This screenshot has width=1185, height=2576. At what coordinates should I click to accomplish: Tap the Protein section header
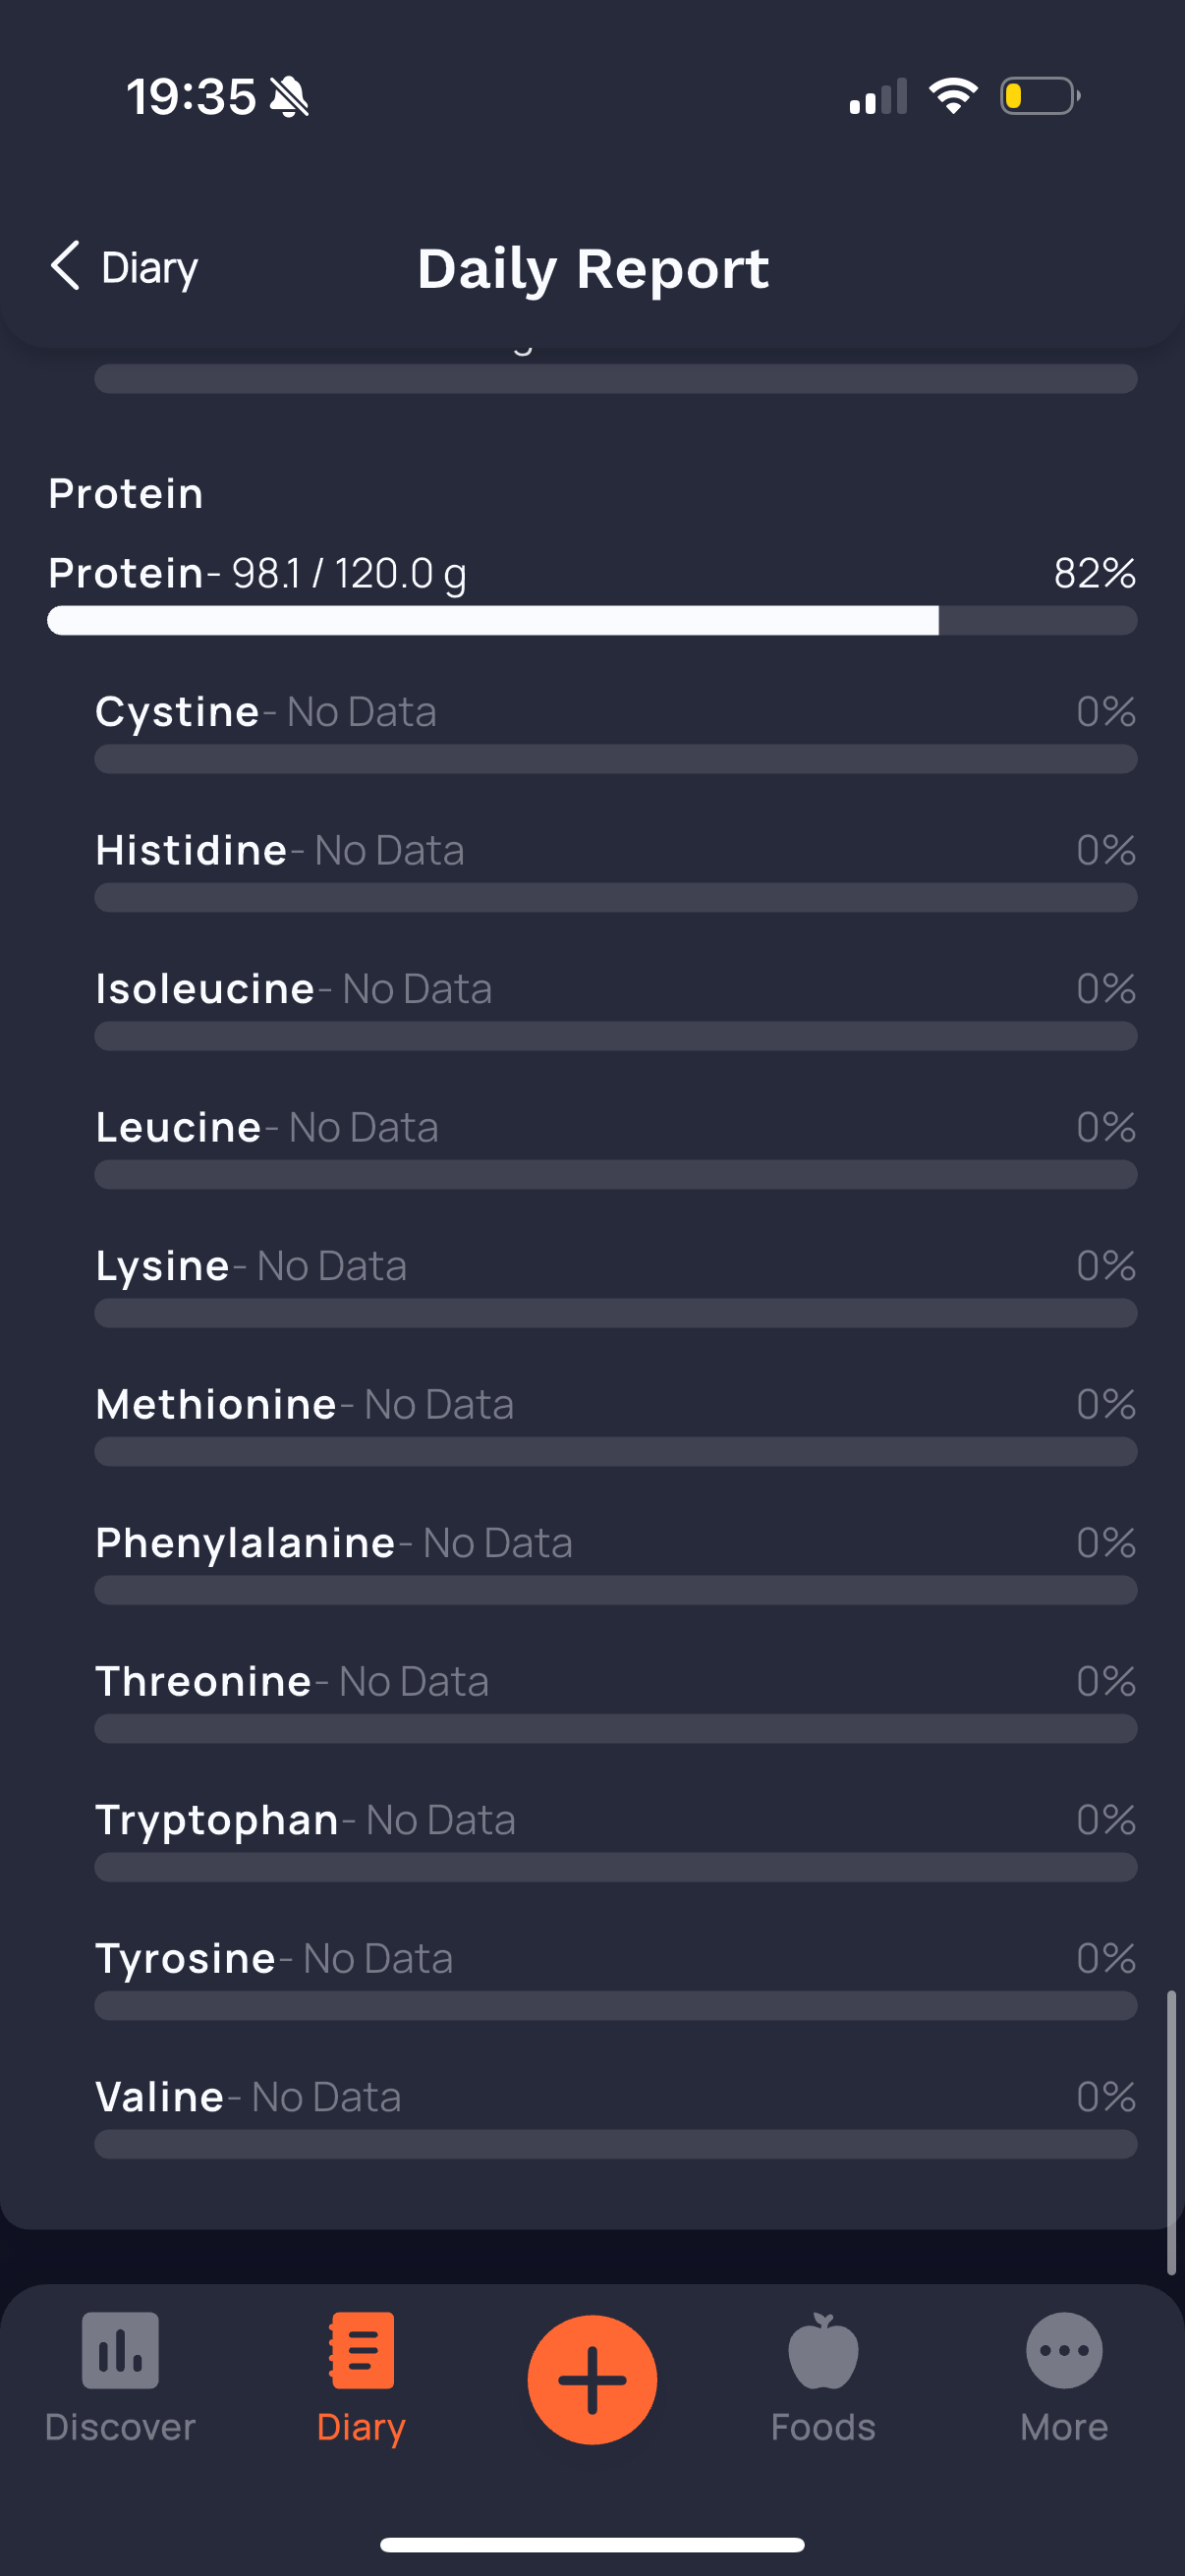(126, 494)
